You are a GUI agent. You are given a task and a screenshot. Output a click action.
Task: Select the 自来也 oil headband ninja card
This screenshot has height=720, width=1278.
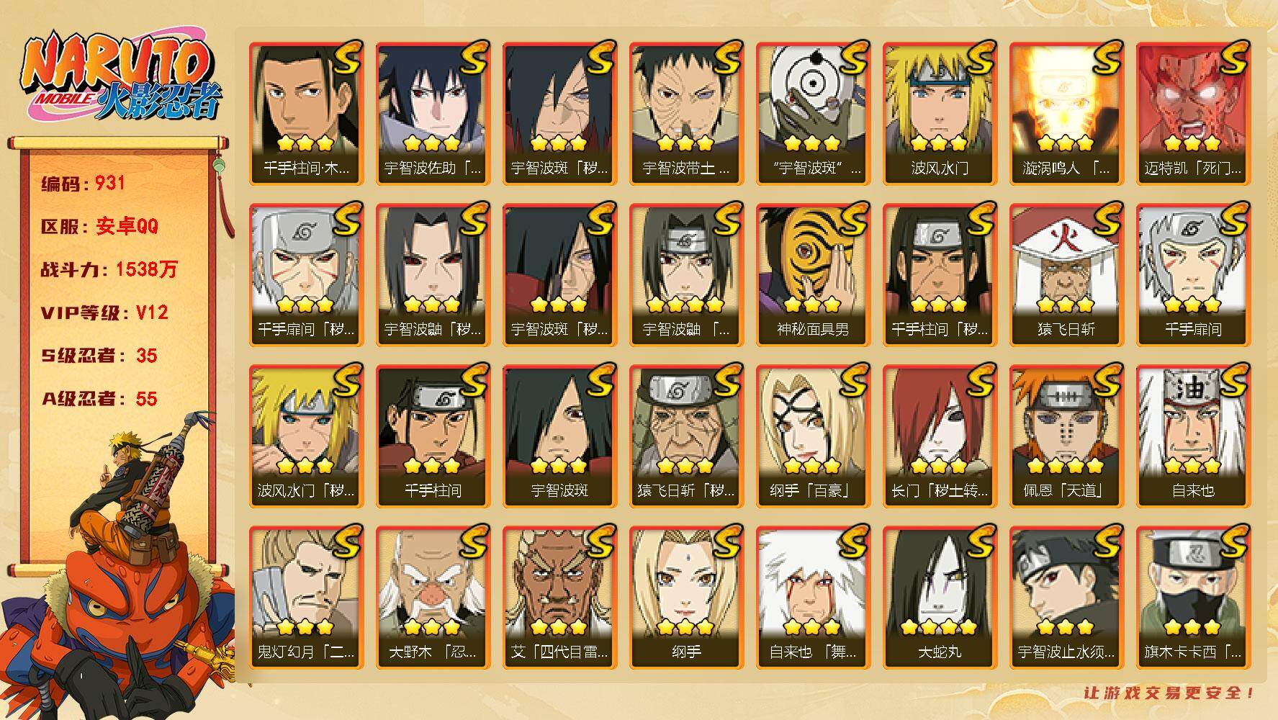click(1193, 436)
